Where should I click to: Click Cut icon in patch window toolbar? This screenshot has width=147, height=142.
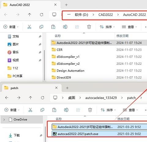click(x=30, y=110)
